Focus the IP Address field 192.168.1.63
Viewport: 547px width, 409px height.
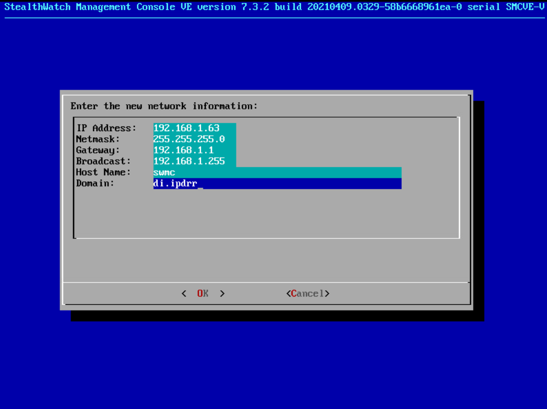tap(194, 128)
